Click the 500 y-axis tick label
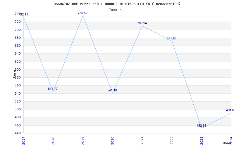 pyautogui.click(x=18, y=109)
